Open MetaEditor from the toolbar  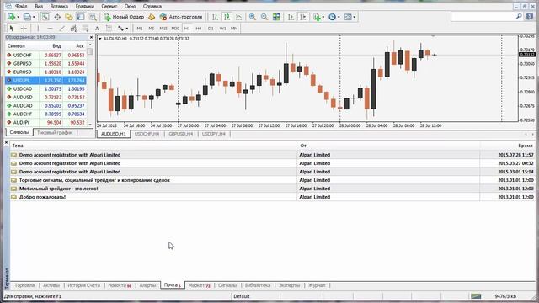tap(152, 17)
